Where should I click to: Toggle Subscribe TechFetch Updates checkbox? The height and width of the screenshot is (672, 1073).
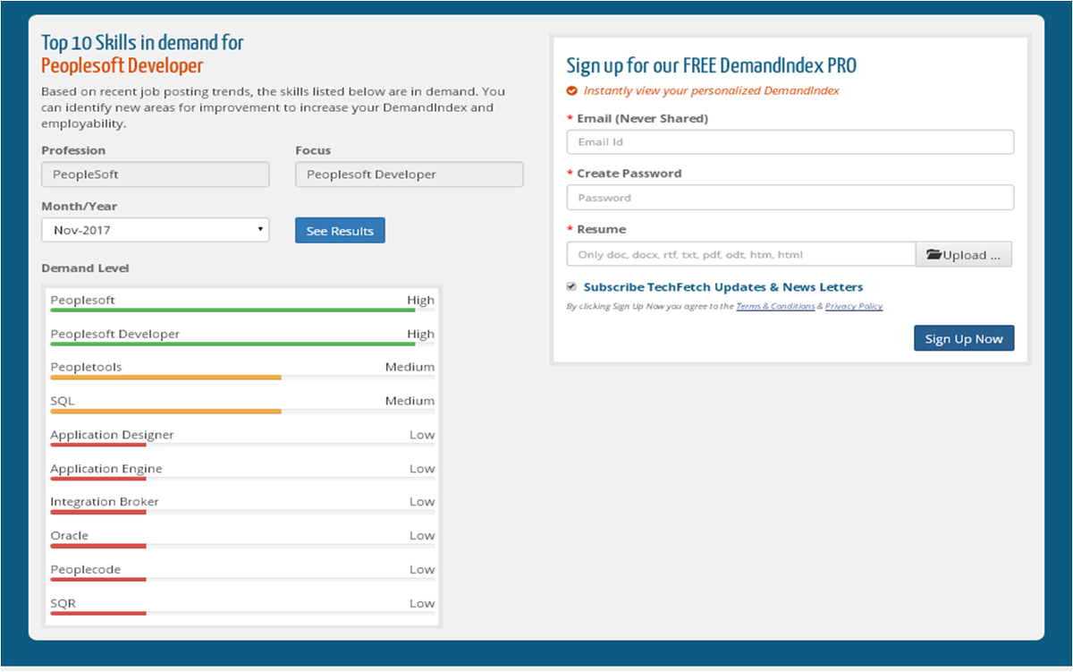571,287
